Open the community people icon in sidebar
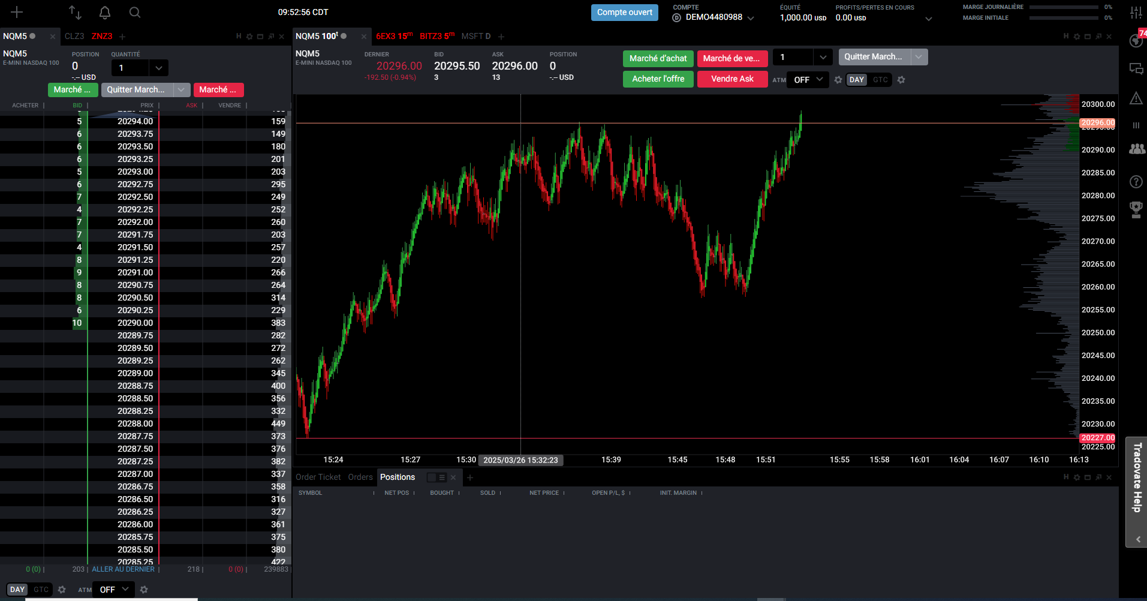Viewport: 1147px width, 601px height. click(1136, 149)
